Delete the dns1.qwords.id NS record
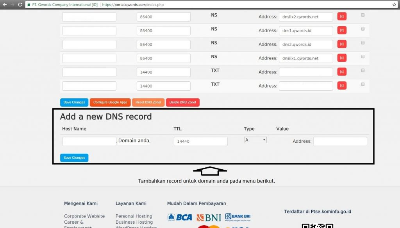The height and width of the screenshot is (228, 400). (x=342, y=30)
